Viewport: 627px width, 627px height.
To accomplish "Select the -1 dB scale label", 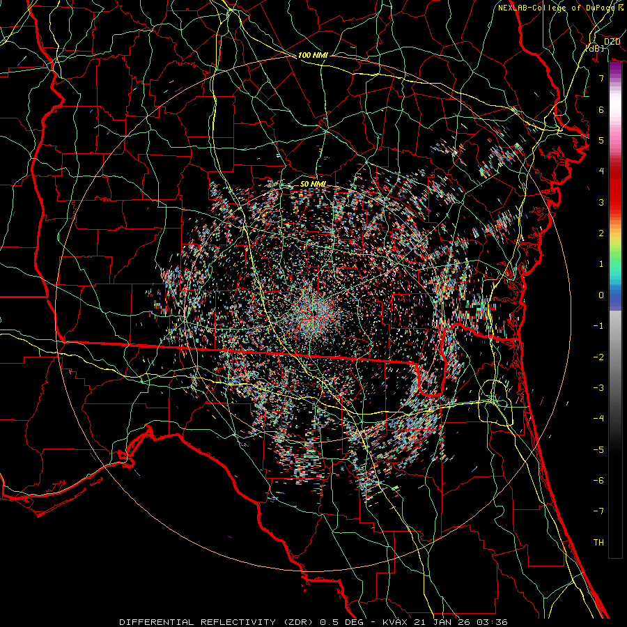I will point(598,326).
